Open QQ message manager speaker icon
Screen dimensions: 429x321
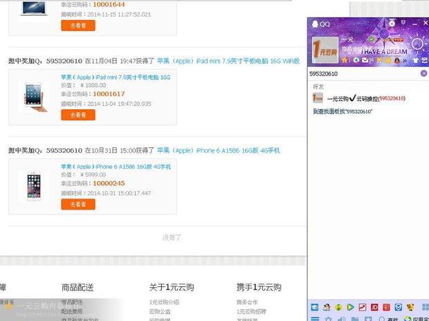(x=341, y=319)
